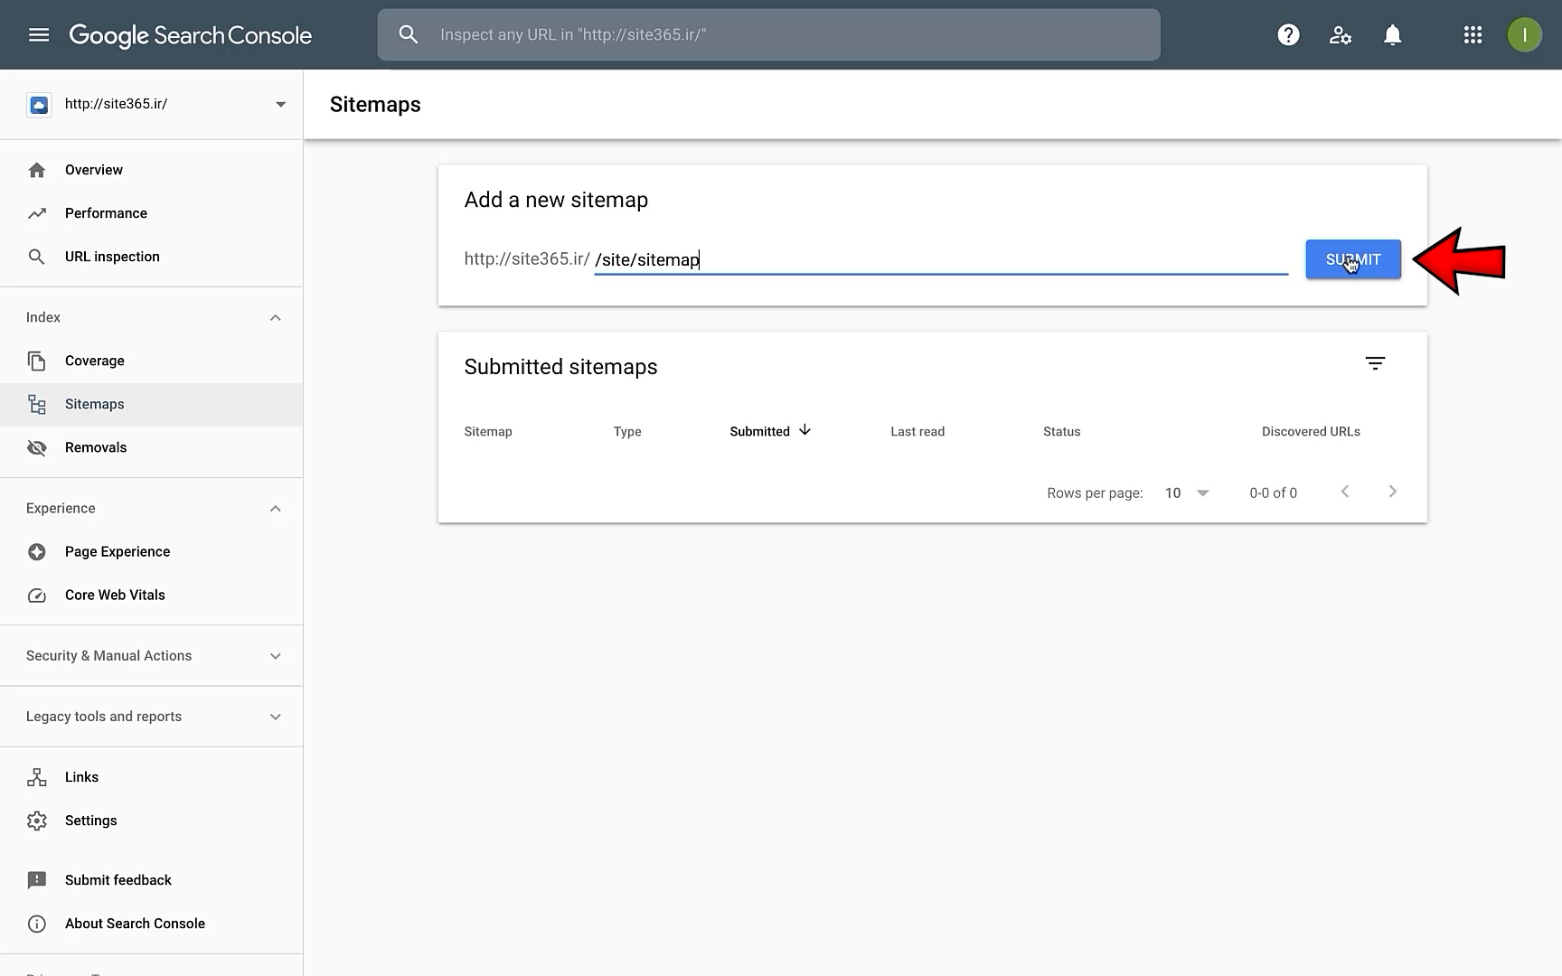1562x976 pixels.
Task: Expand Security & Manual Actions section
Action: click(x=275, y=656)
